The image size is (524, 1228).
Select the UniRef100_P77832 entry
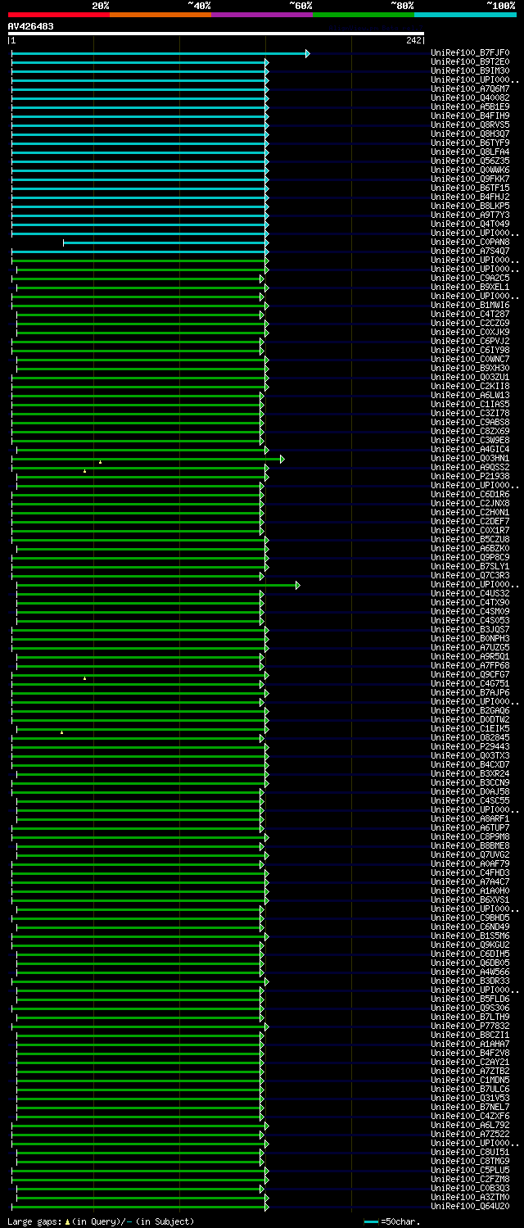(470, 1026)
